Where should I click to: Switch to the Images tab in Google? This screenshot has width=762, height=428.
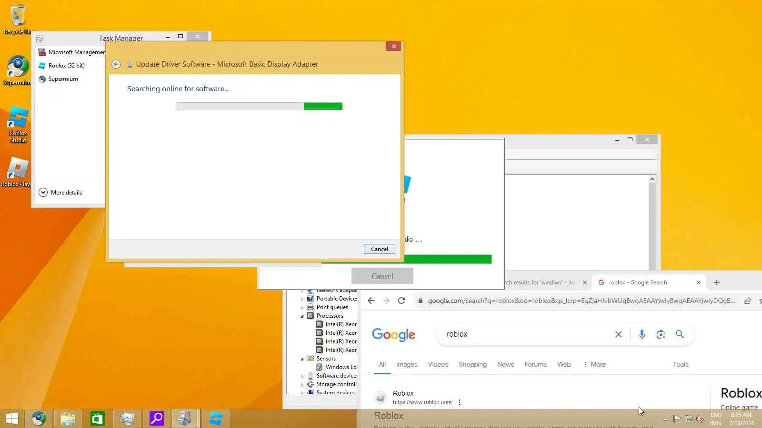tap(407, 365)
